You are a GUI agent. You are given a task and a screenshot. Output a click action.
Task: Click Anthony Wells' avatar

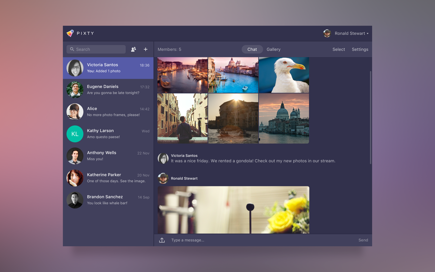75,156
